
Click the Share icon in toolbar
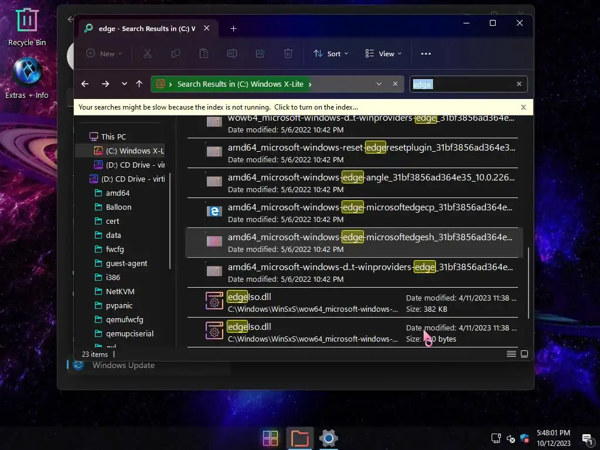coord(260,53)
